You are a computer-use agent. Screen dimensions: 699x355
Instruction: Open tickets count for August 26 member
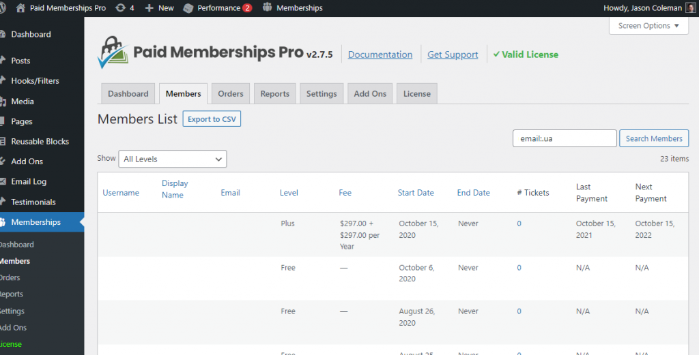(x=519, y=311)
